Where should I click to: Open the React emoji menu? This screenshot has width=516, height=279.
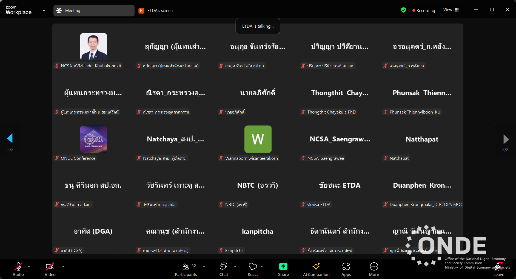click(253, 269)
